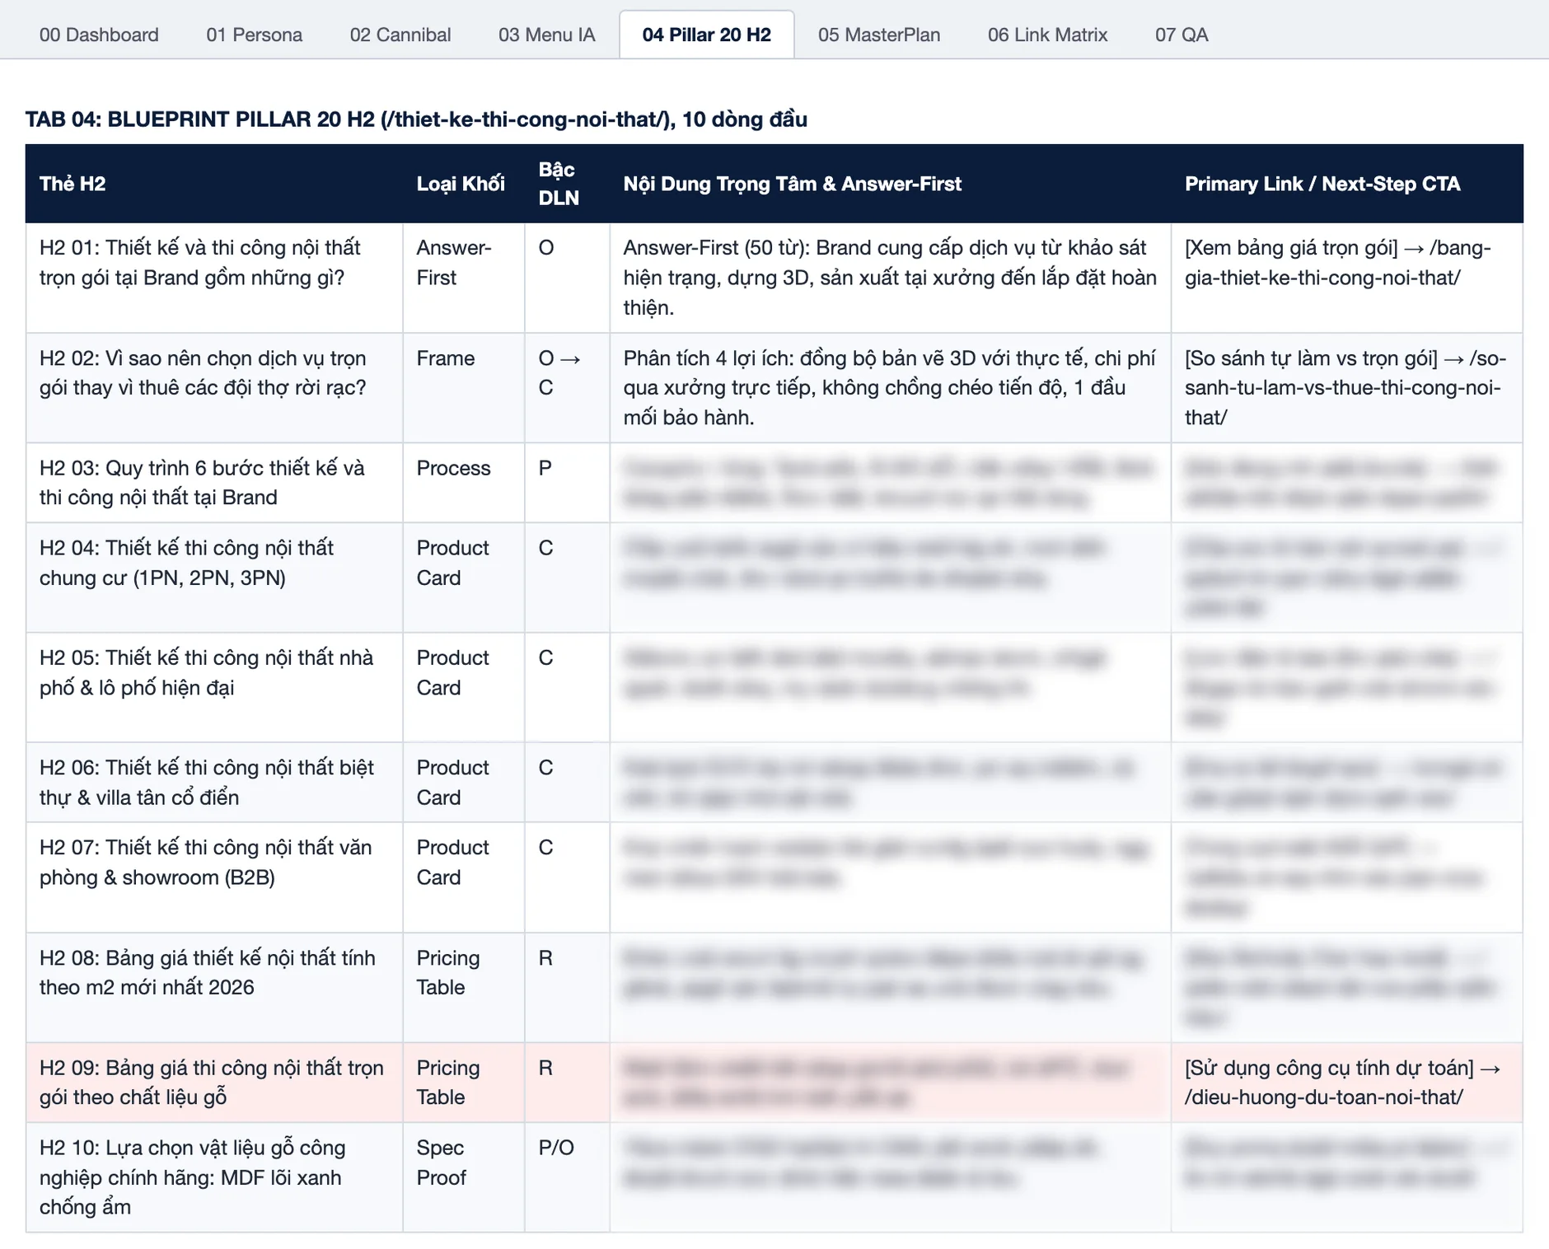Open the 01 Persona tab

[x=254, y=35]
